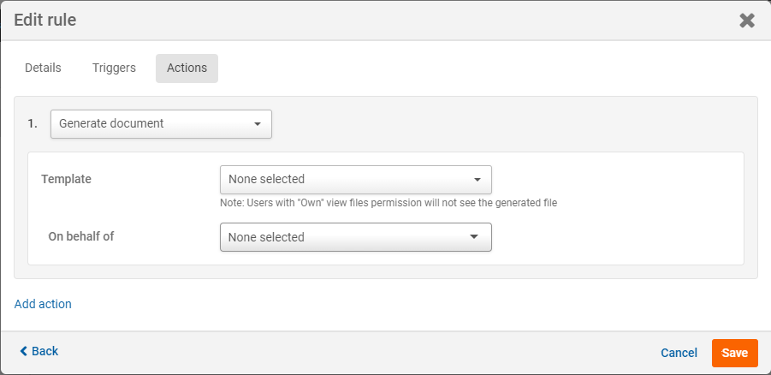Switch to the Details tab
This screenshot has height=375, width=771.
pos(43,68)
